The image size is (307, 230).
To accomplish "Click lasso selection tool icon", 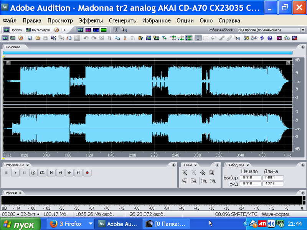I will [214, 38].
